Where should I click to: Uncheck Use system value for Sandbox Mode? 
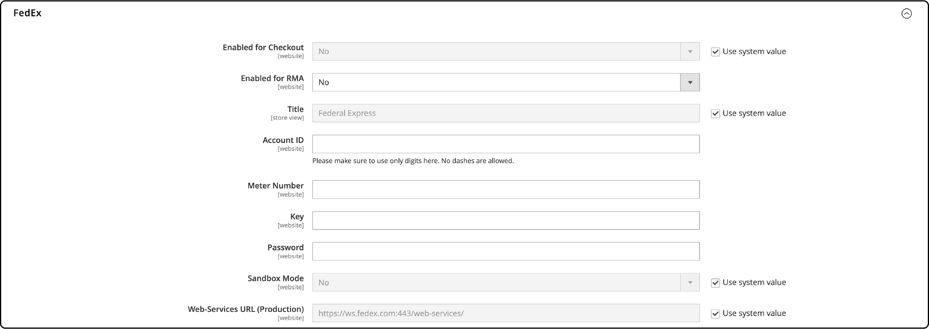click(715, 283)
